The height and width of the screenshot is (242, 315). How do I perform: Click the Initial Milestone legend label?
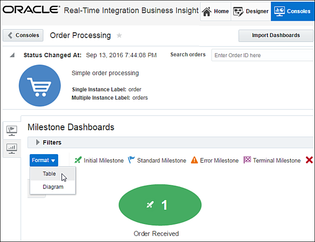pos(104,160)
